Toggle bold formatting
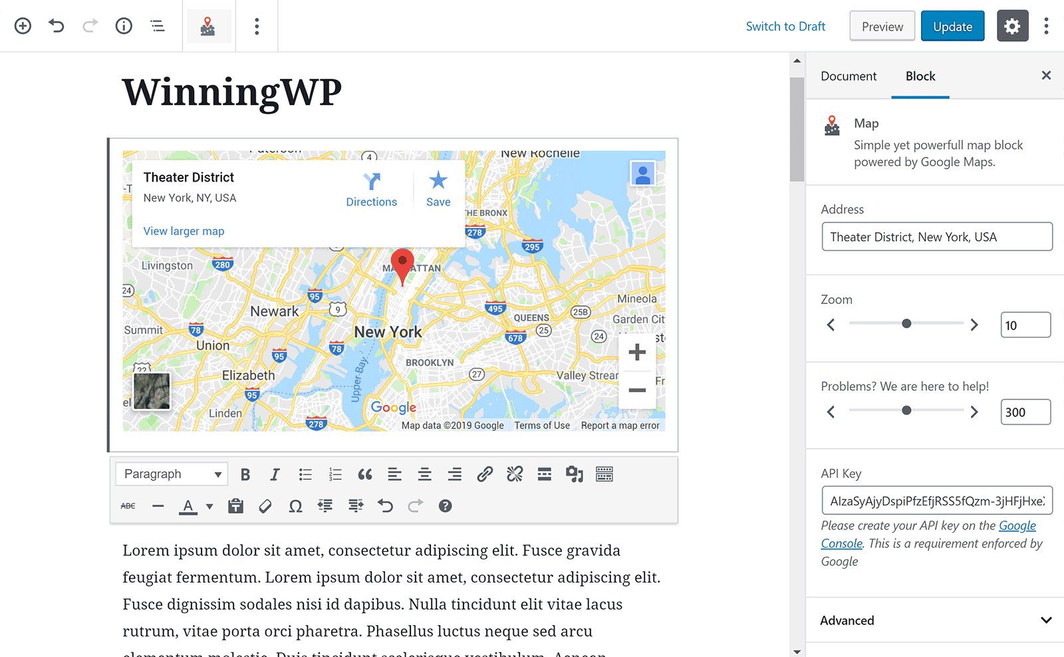This screenshot has height=657, width=1064. point(245,474)
